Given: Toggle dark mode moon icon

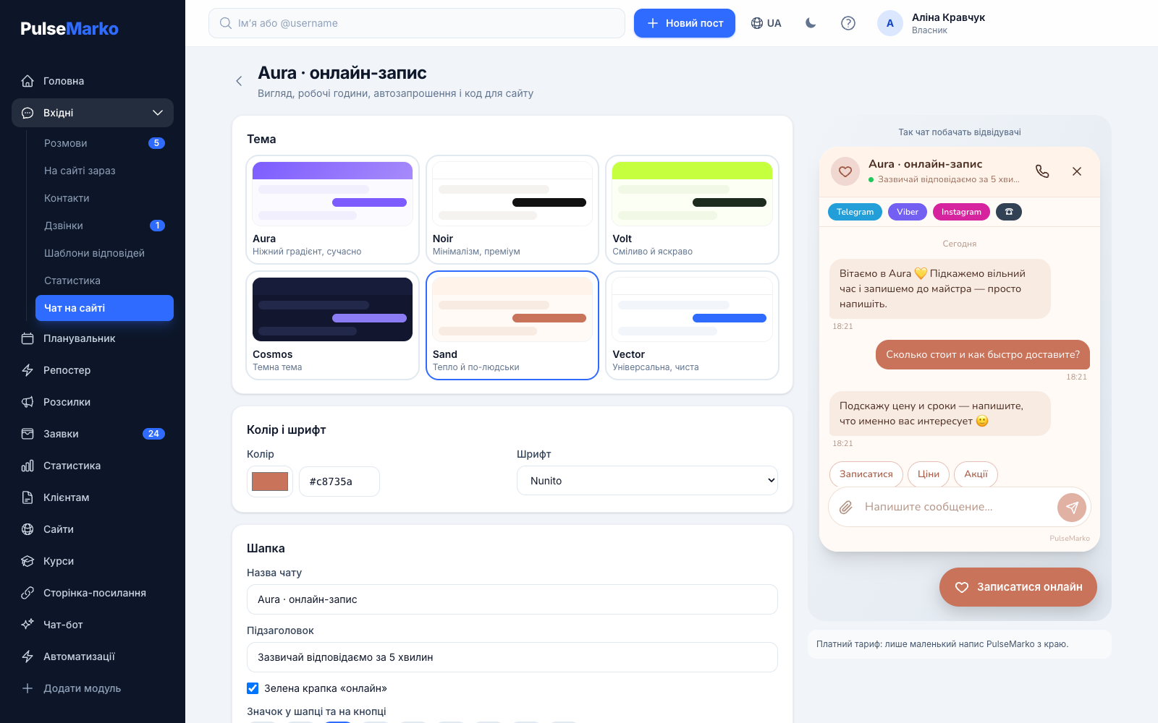Looking at the screenshot, I should tap(811, 23).
